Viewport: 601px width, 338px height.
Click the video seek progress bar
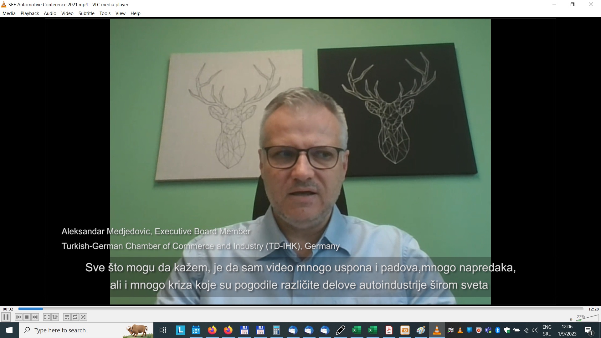point(300,309)
